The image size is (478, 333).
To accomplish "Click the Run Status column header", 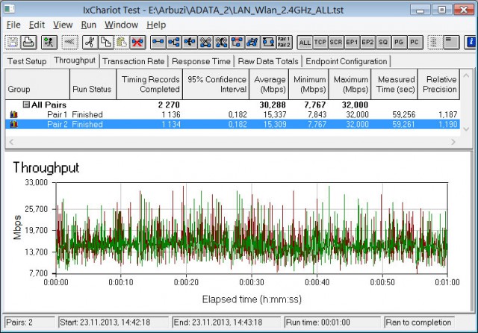I will (93, 84).
